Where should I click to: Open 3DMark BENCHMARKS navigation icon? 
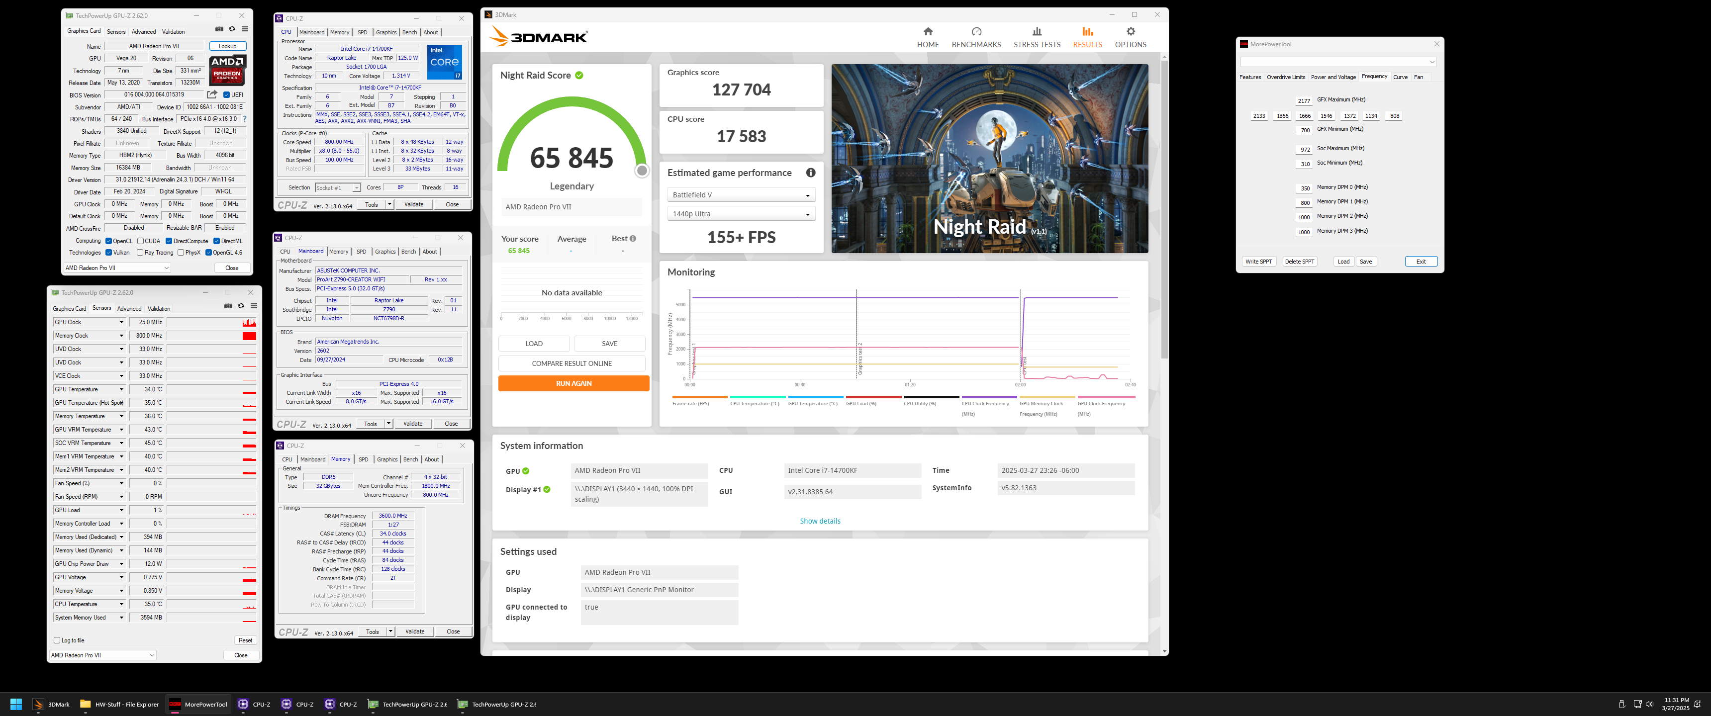(976, 31)
